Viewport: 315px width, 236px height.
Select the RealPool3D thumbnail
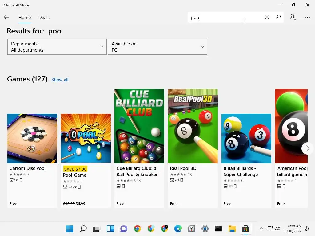[193, 126]
